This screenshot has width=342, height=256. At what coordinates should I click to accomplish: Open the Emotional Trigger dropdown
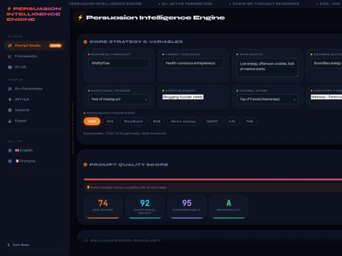119,99
